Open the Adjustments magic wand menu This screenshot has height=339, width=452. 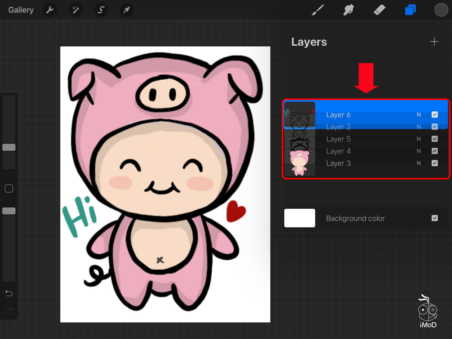[x=75, y=10]
